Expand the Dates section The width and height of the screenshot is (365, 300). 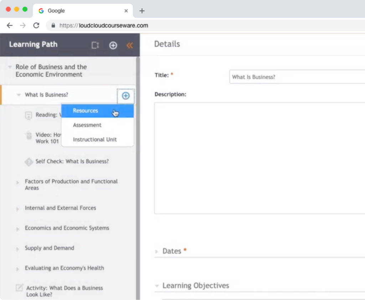pyautogui.click(x=157, y=251)
